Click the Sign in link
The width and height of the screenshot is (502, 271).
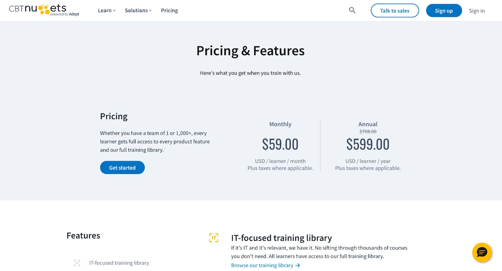pos(476,10)
